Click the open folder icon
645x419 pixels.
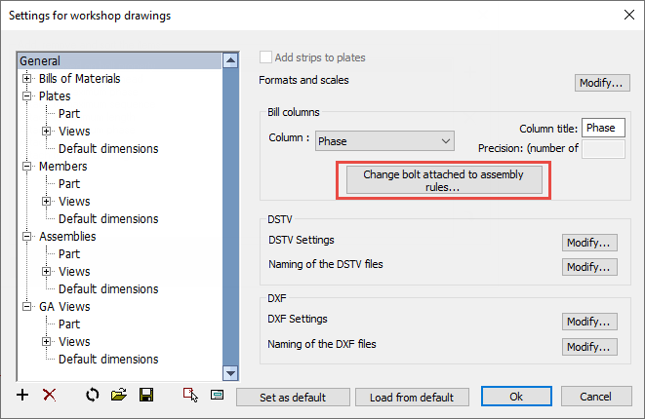(x=119, y=395)
